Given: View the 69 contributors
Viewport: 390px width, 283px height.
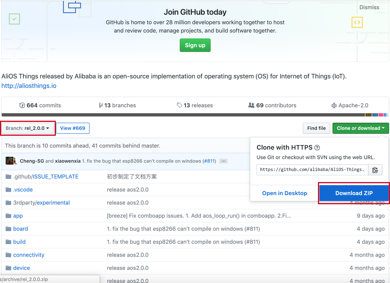Looking at the screenshot, I should [x=272, y=105].
